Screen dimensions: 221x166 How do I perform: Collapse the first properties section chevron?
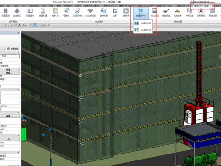(18, 53)
